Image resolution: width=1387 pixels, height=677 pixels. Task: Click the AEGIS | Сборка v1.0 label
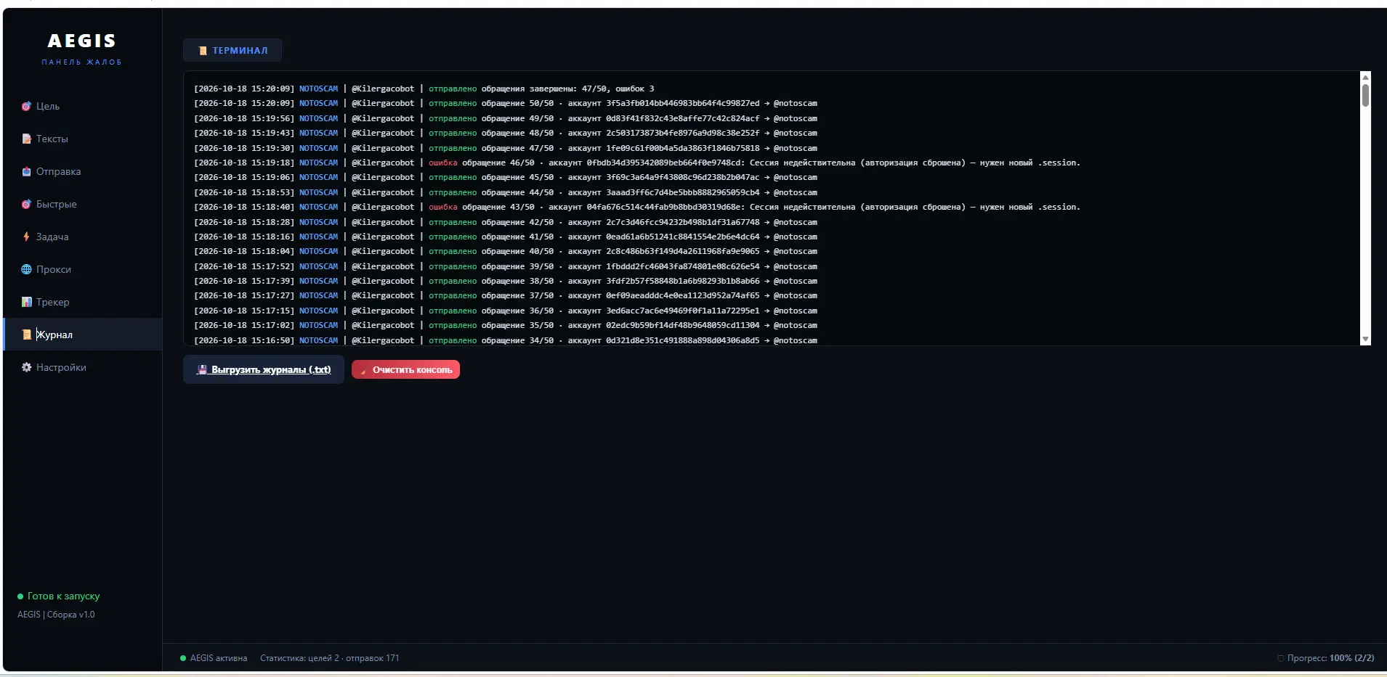click(x=56, y=615)
